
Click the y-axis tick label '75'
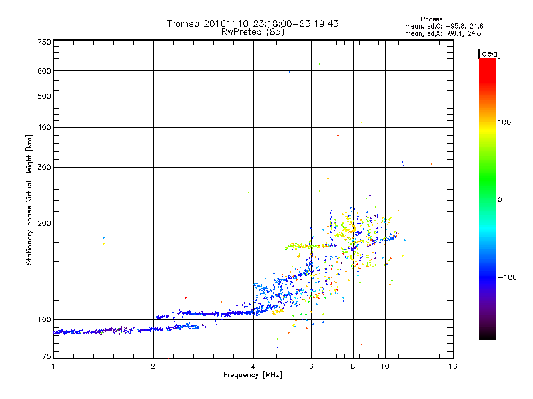pos(47,356)
